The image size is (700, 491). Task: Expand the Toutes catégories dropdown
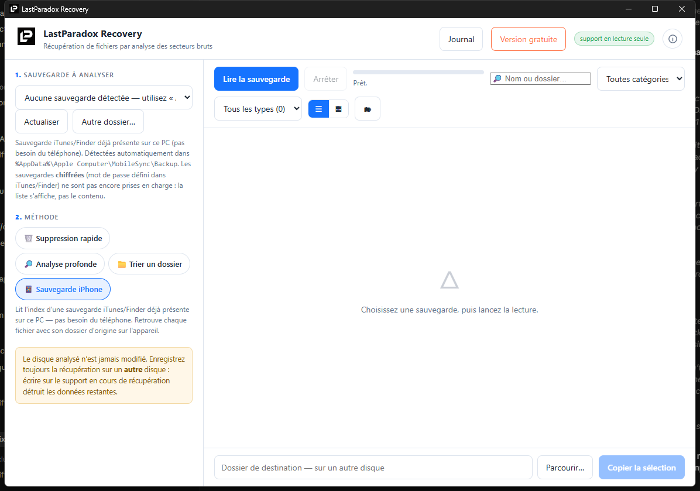tap(641, 79)
